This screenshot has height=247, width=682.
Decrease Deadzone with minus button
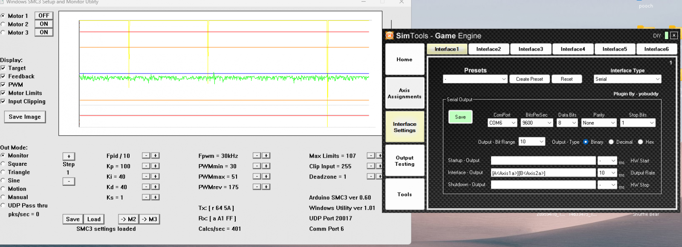click(371, 176)
